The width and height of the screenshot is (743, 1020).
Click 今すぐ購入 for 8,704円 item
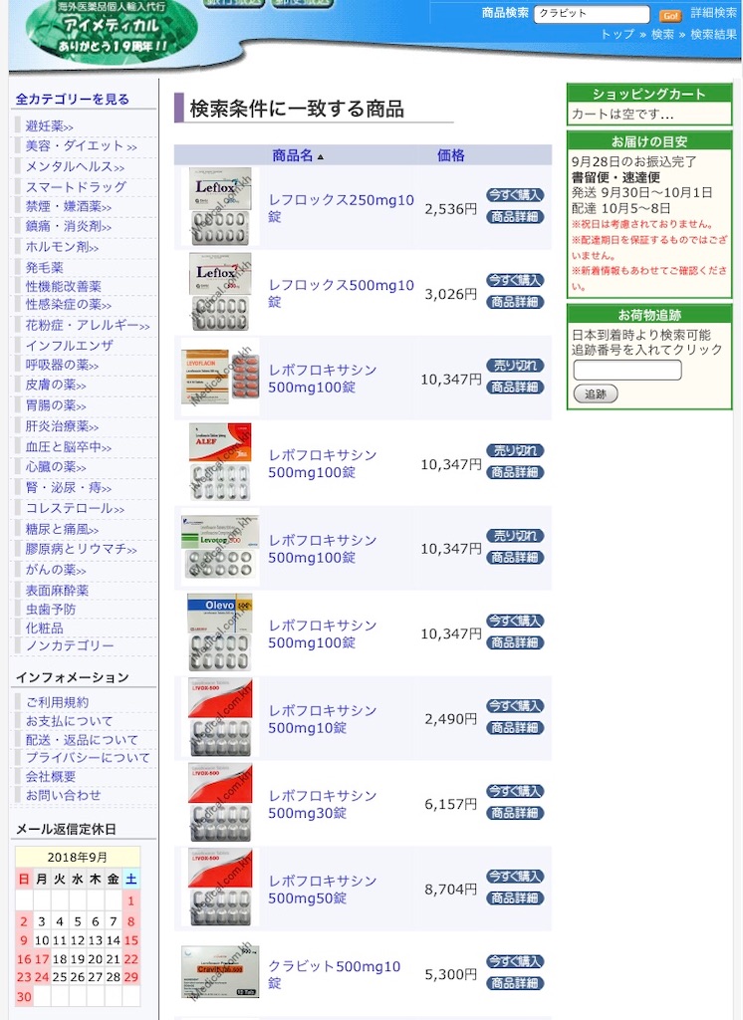[515, 877]
